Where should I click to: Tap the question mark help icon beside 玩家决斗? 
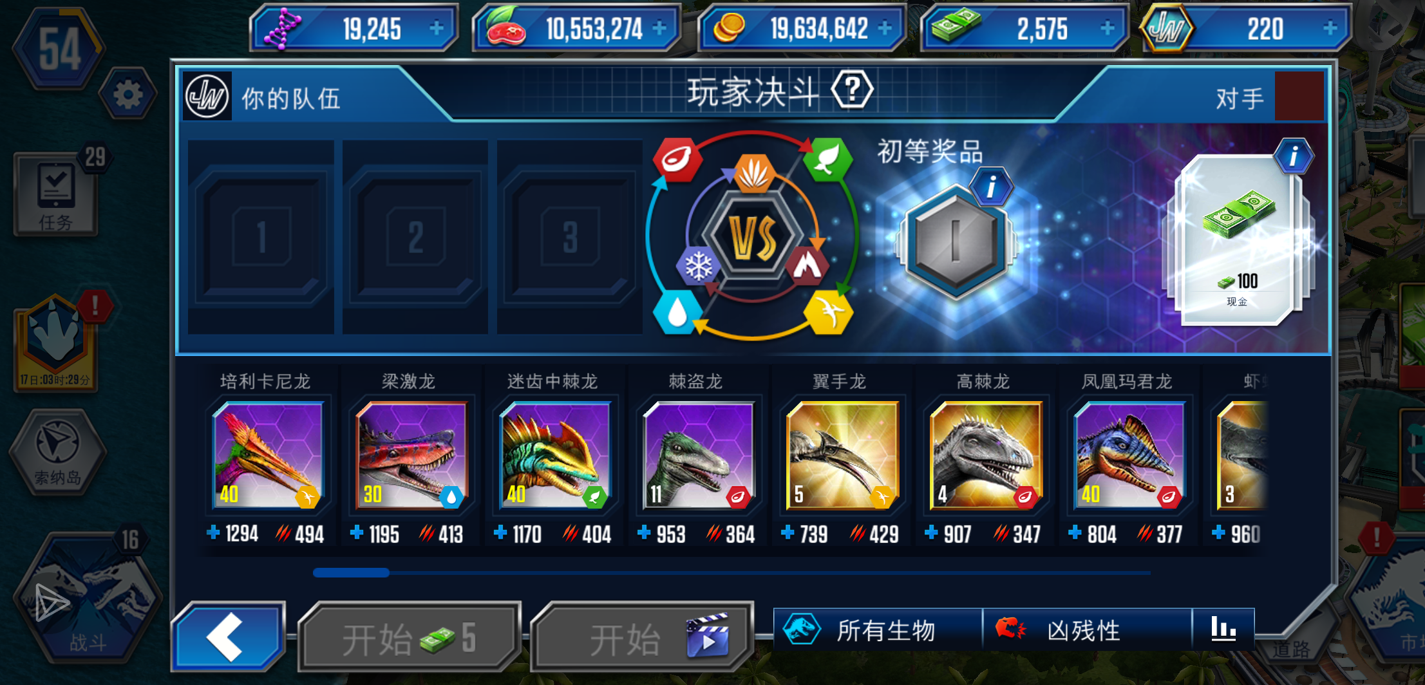[852, 91]
